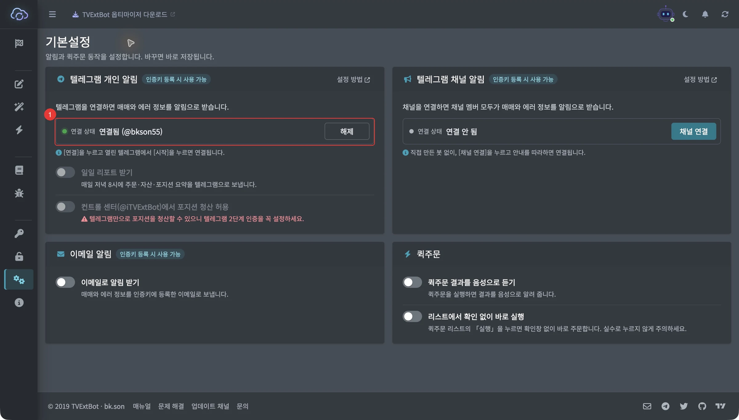The image size is (739, 420).
Task: Open 설정 방법 link for 채널 알림
Action: [x=700, y=79]
